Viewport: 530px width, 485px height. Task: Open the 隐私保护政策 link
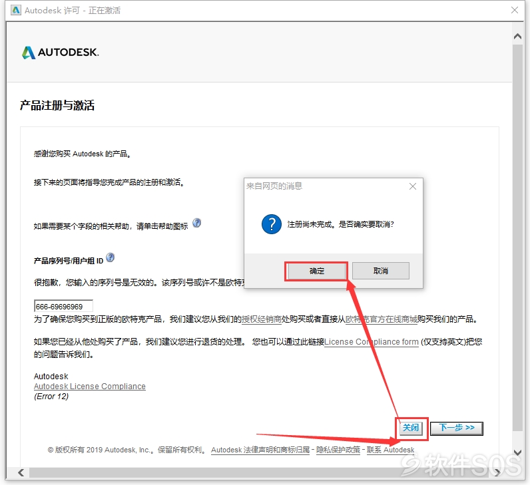click(x=338, y=450)
